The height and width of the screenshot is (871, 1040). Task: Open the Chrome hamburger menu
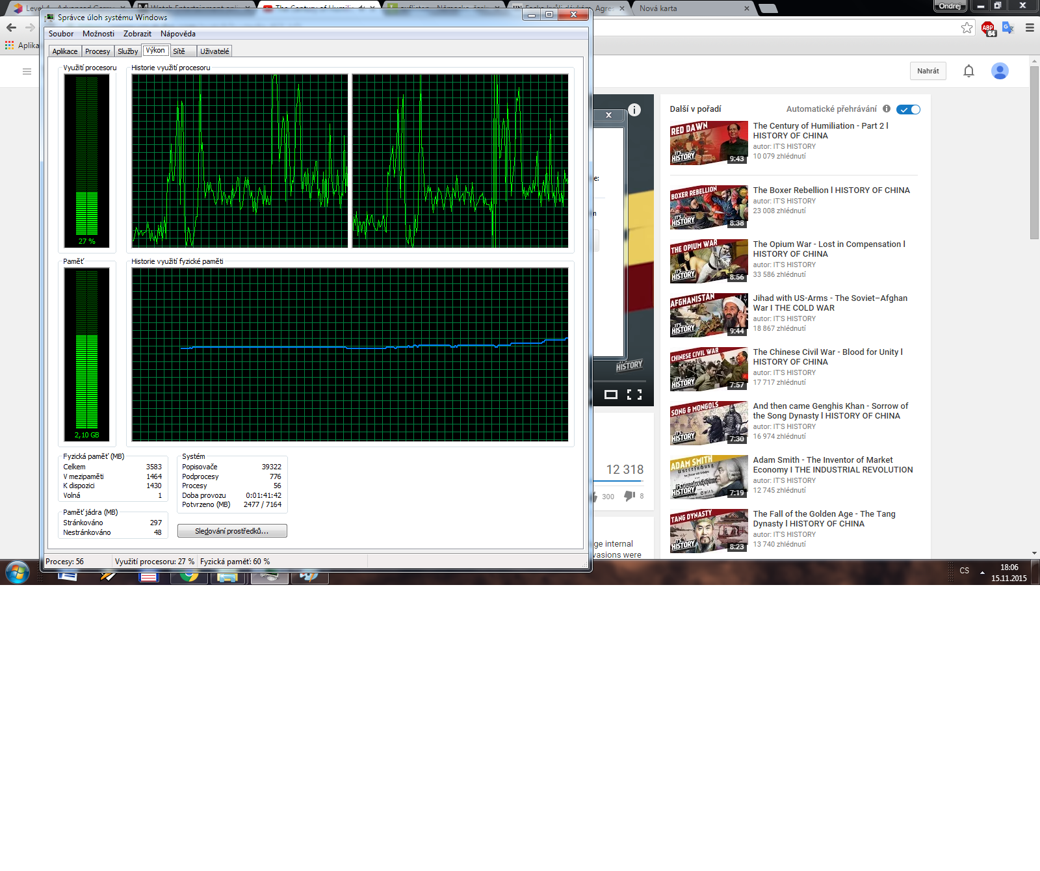[x=1030, y=28]
